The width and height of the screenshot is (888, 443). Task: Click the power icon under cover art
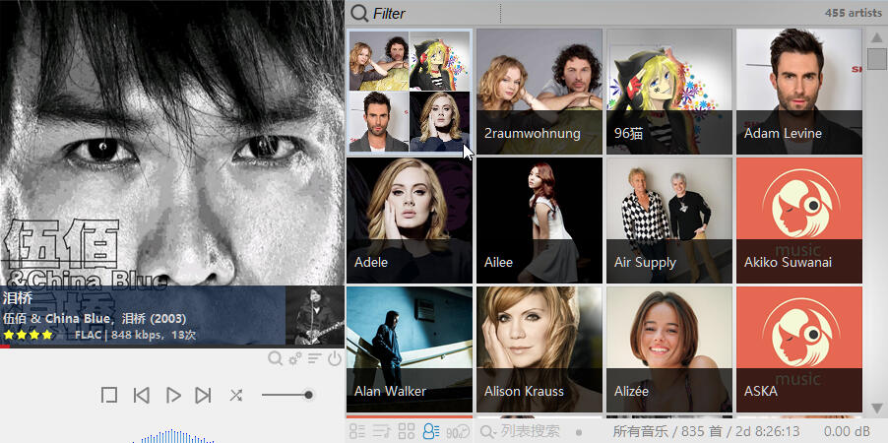pyautogui.click(x=334, y=358)
